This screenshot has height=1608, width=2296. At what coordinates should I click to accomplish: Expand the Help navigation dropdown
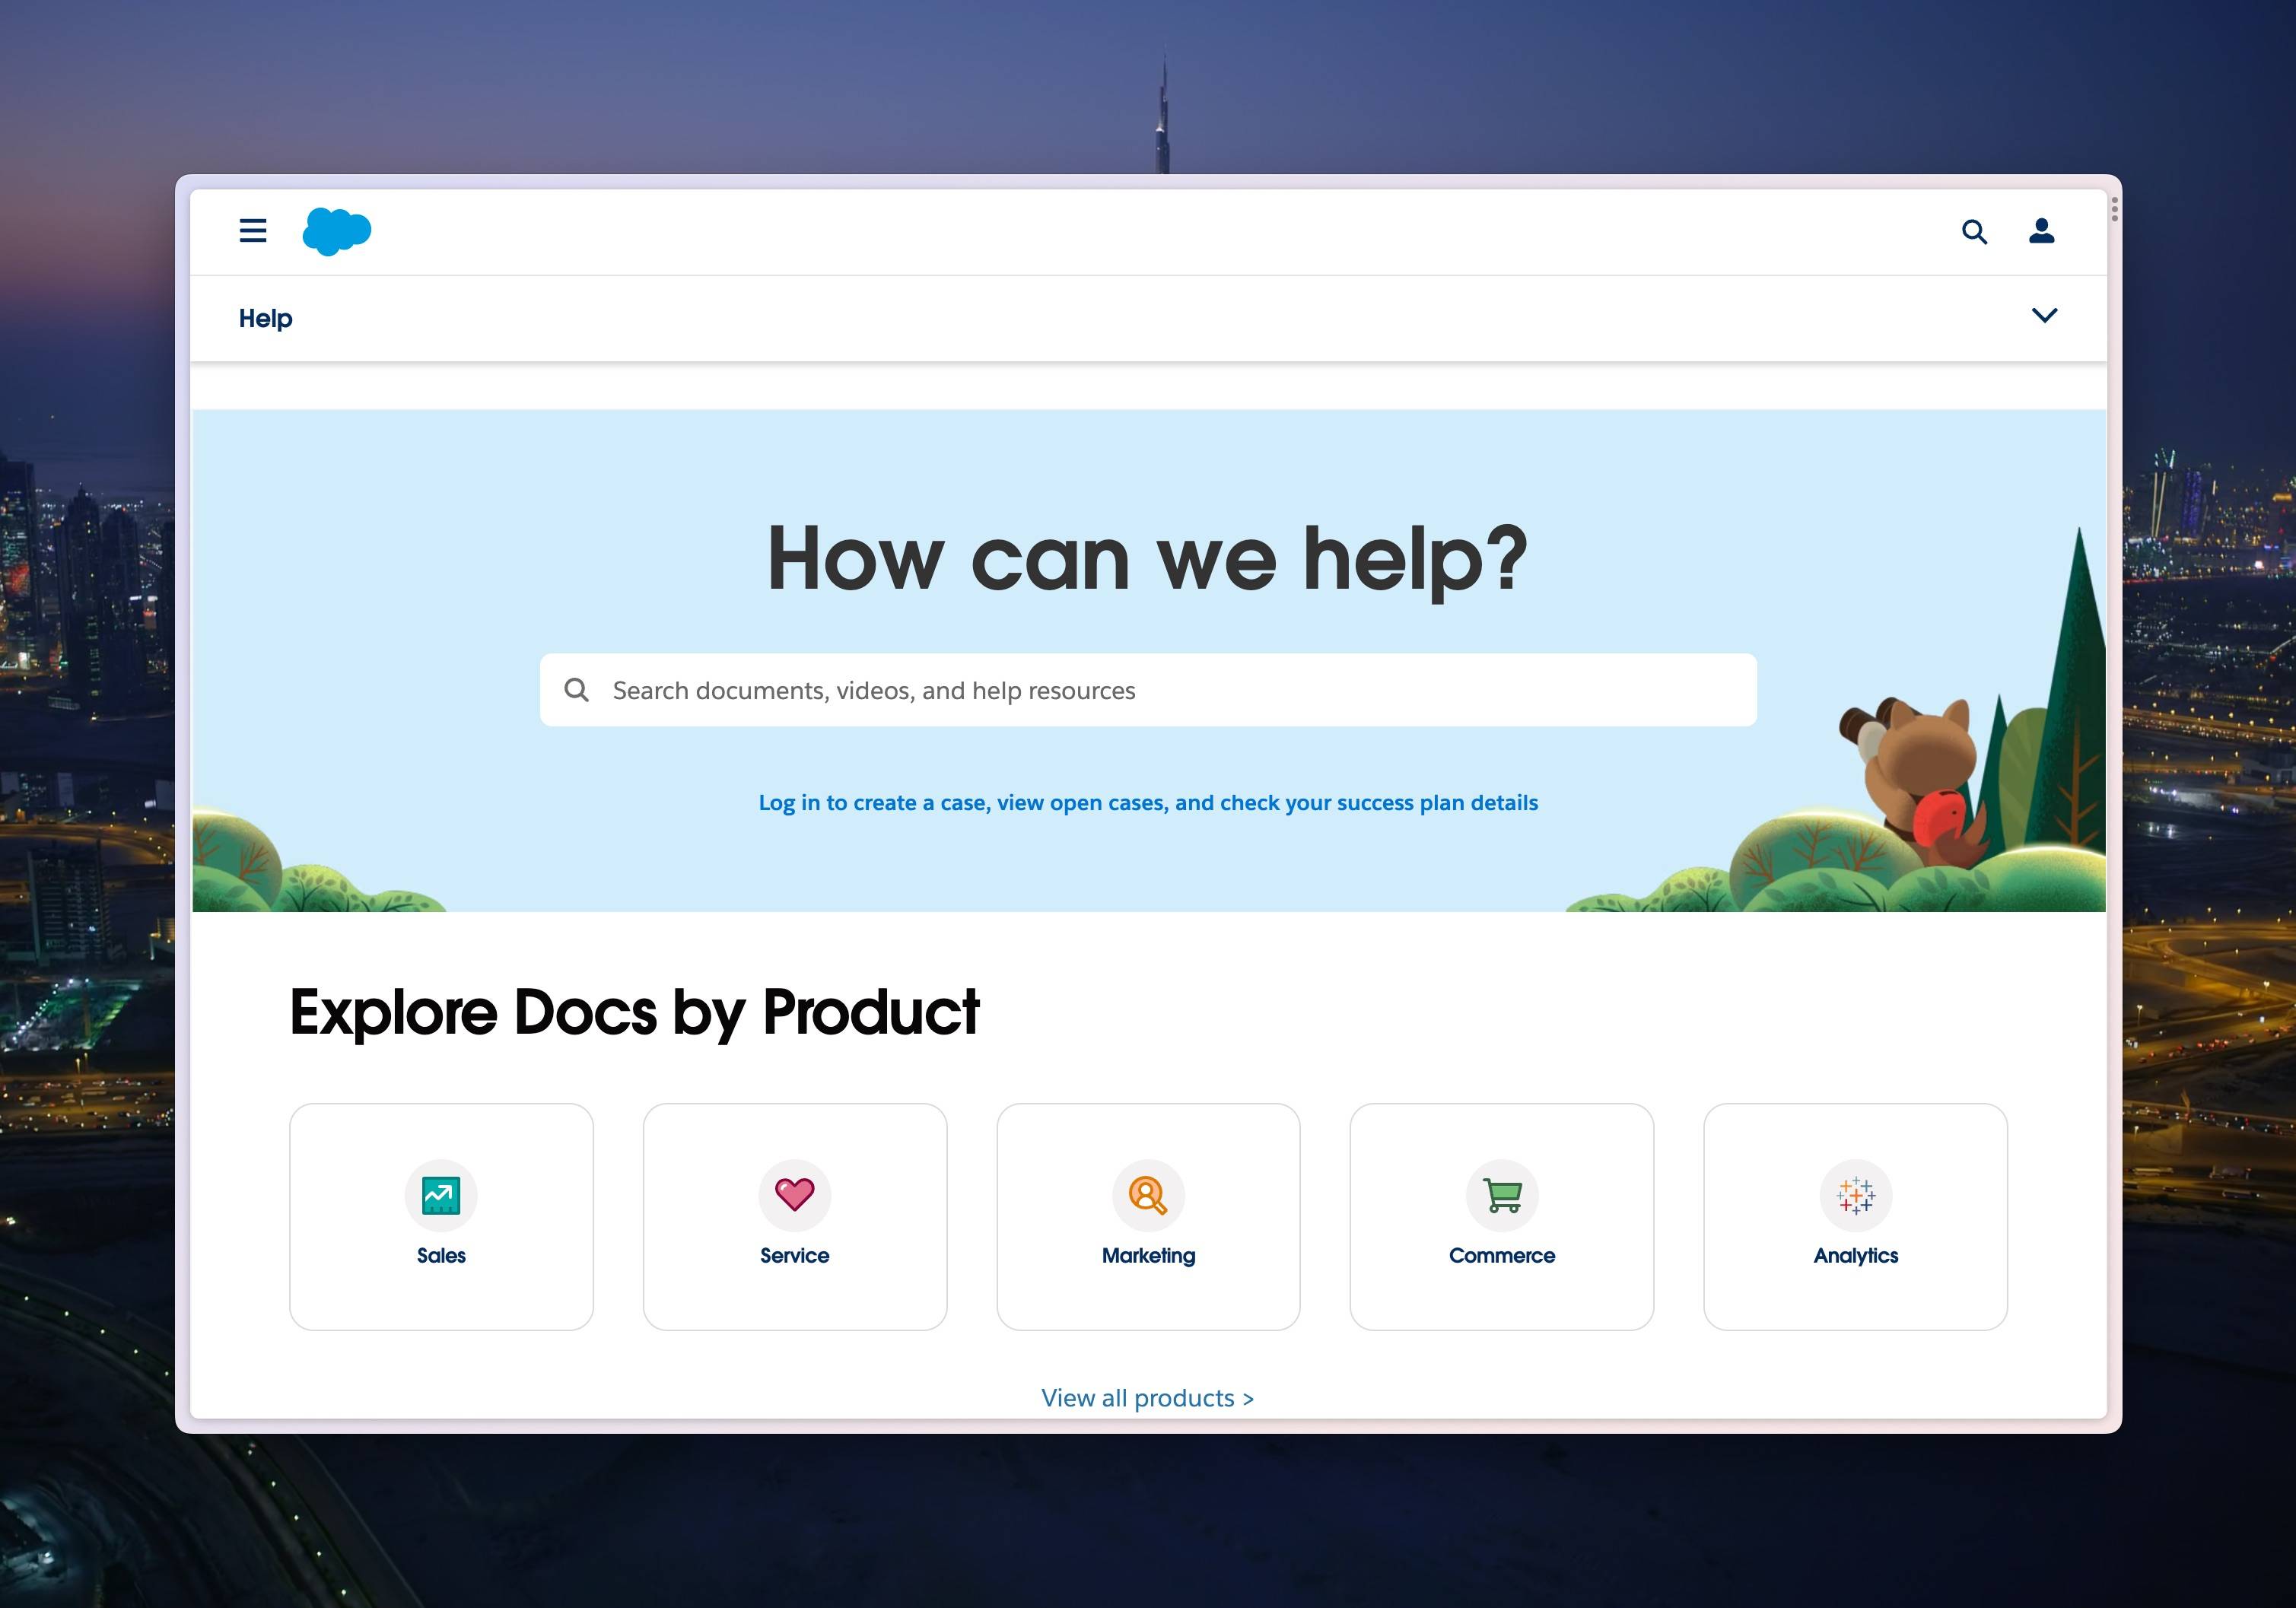pos(2045,316)
